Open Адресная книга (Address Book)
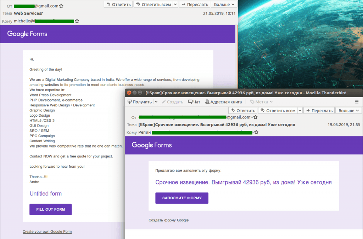The image size is (363, 239). click(223, 102)
